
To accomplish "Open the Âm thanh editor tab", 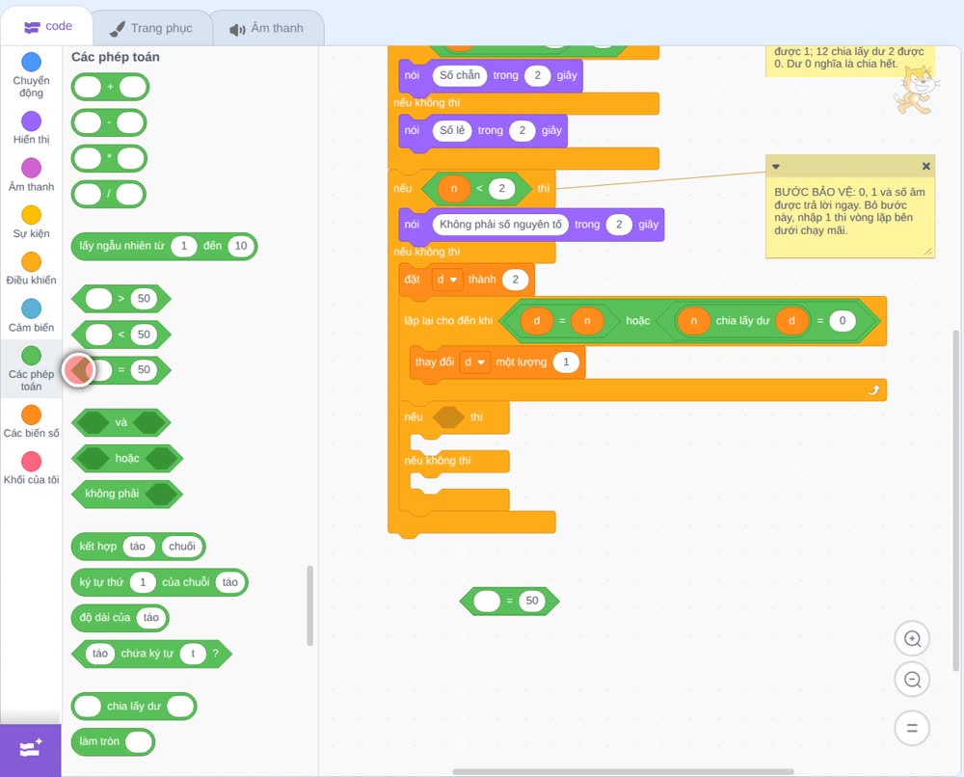I will pos(267,28).
